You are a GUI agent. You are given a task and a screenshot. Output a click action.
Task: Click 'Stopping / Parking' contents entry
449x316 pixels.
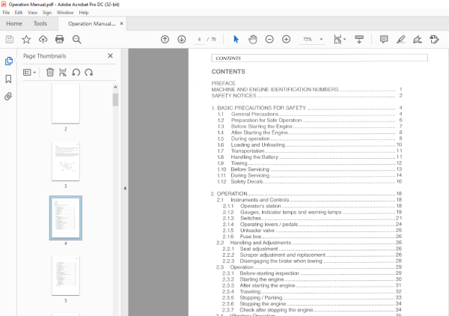[261, 298]
